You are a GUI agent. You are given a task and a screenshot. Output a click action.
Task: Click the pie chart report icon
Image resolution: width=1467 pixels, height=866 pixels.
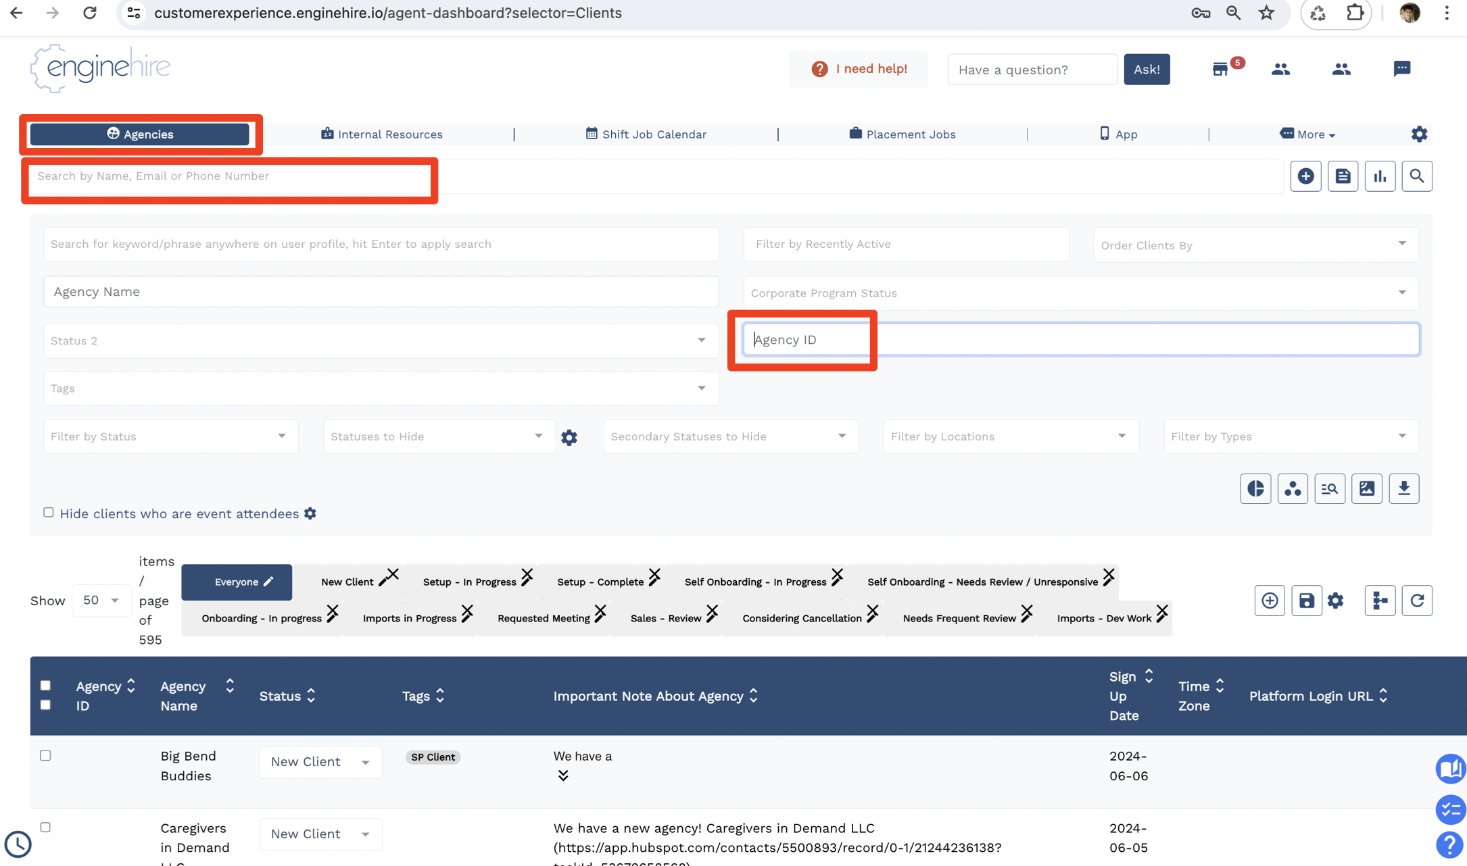(1255, 488)
